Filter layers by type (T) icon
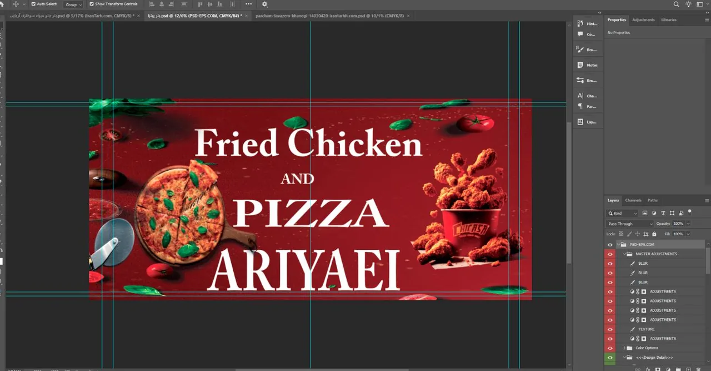Image resolution: width=711 pixels, height=371 pixels. 663,213
